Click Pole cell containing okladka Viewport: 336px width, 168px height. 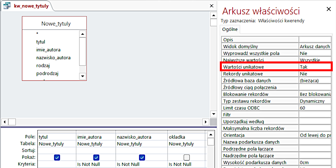tap(186, 137)
